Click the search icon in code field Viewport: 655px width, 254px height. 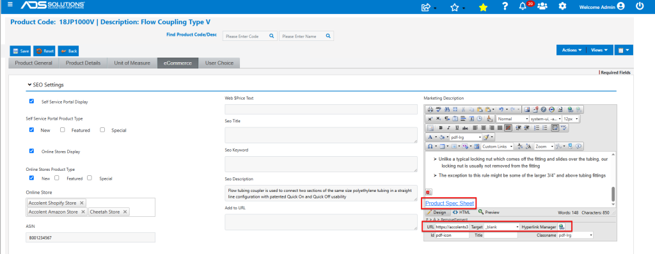(x=271, y=36)
